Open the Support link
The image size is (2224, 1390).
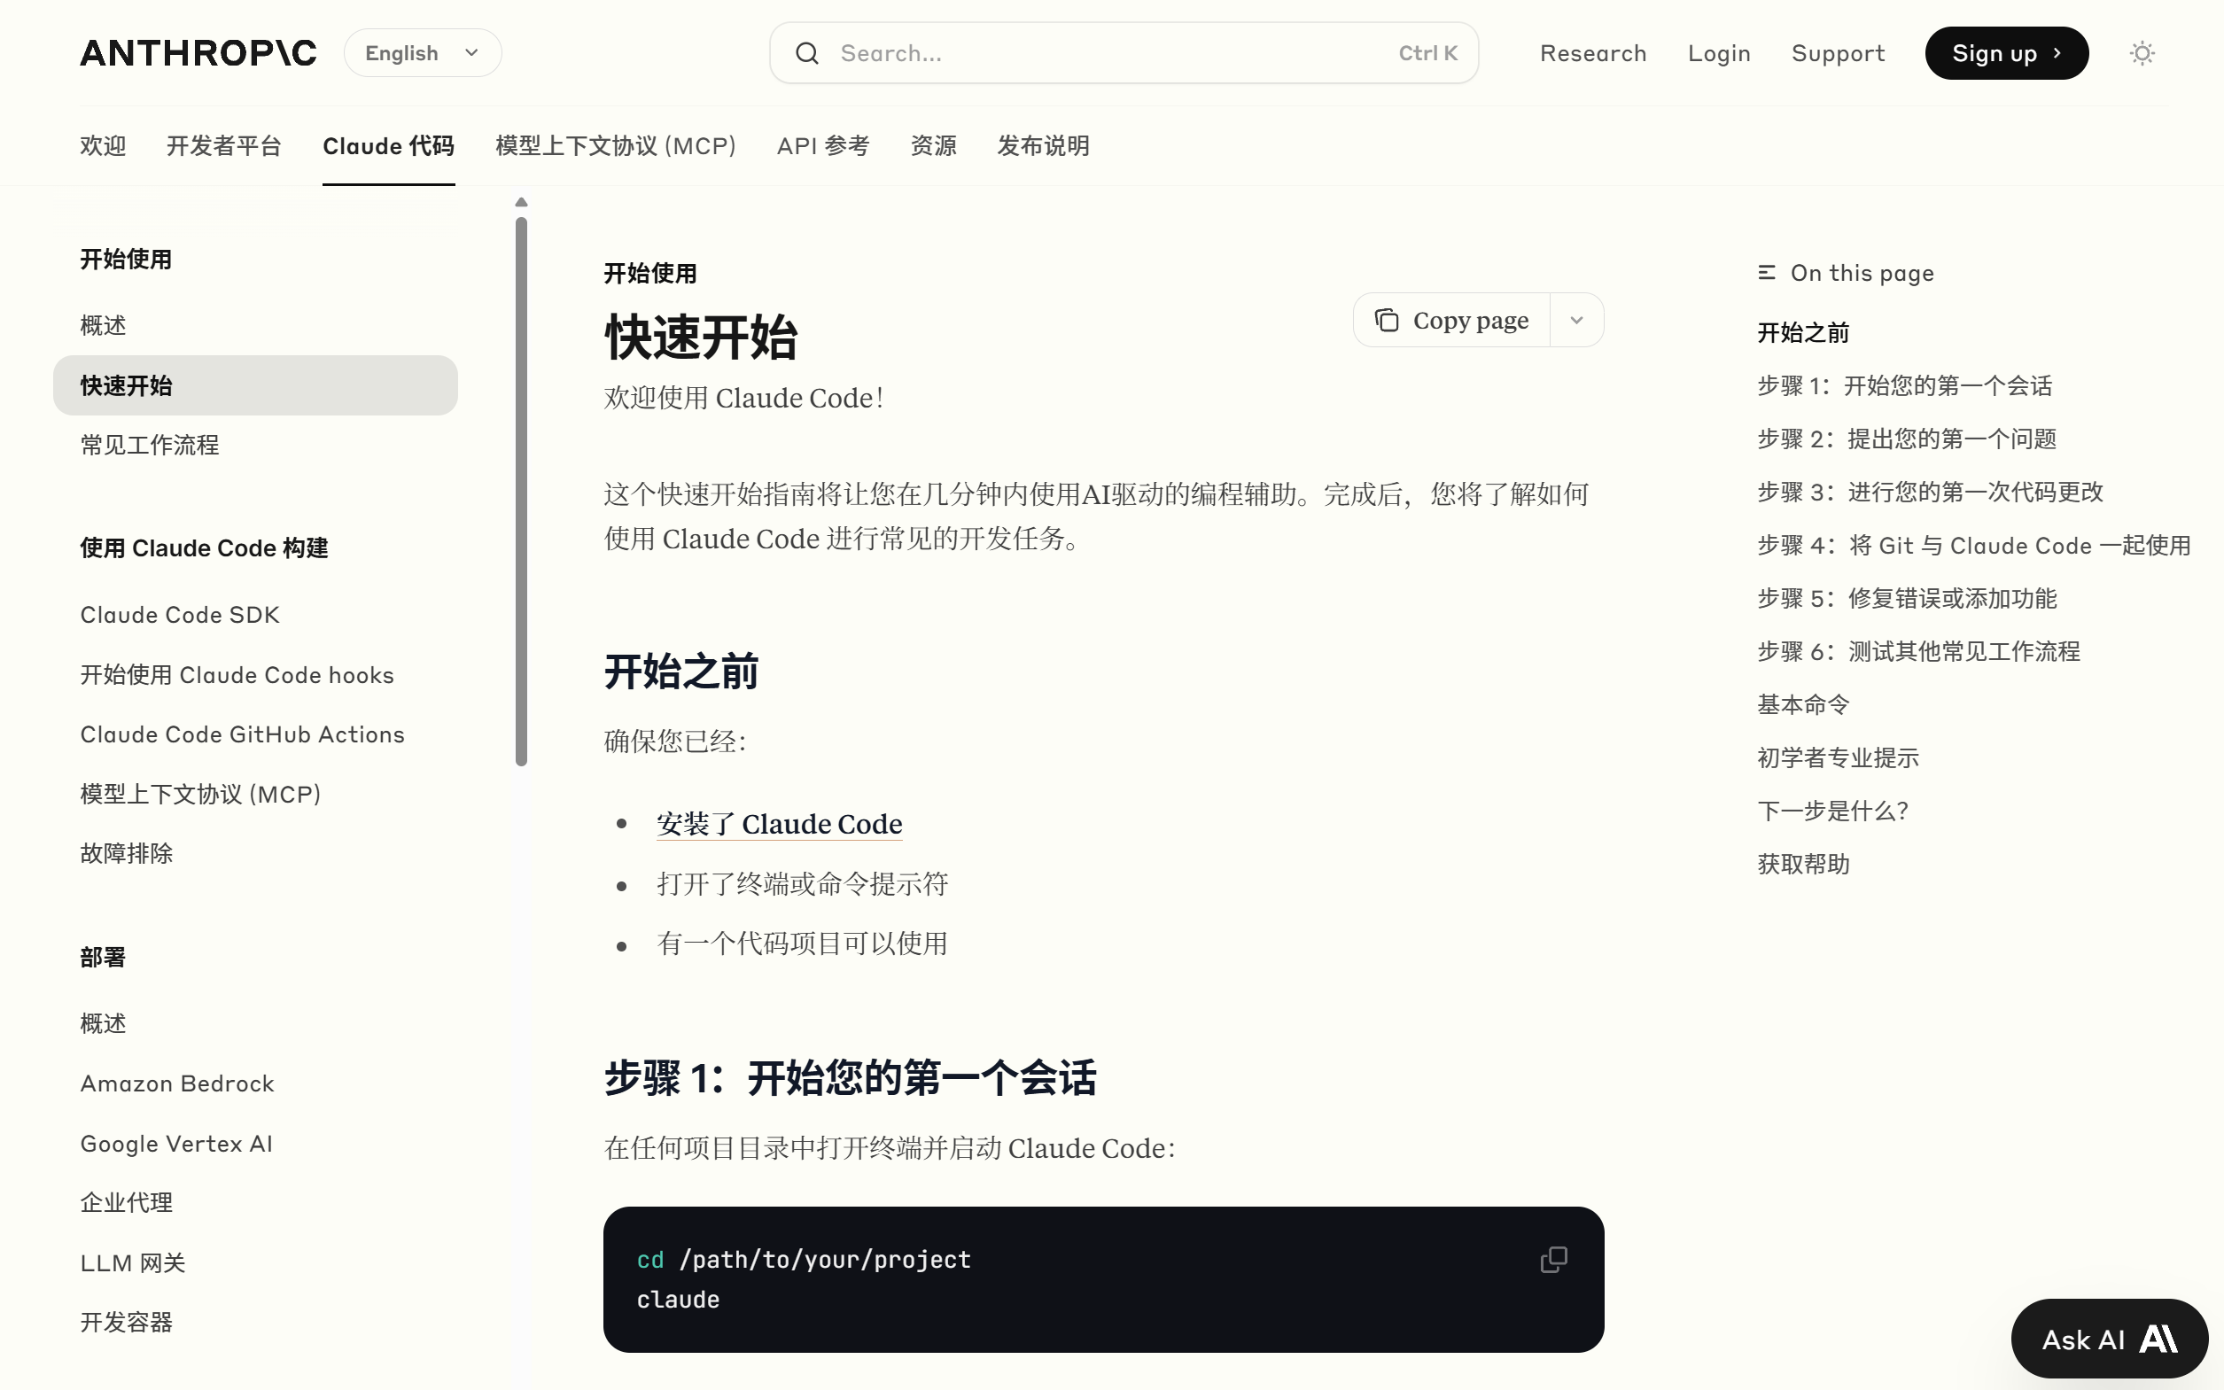pyautogui.click(x=1837, y=53)
